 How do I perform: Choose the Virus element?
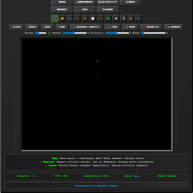[131, 2]
